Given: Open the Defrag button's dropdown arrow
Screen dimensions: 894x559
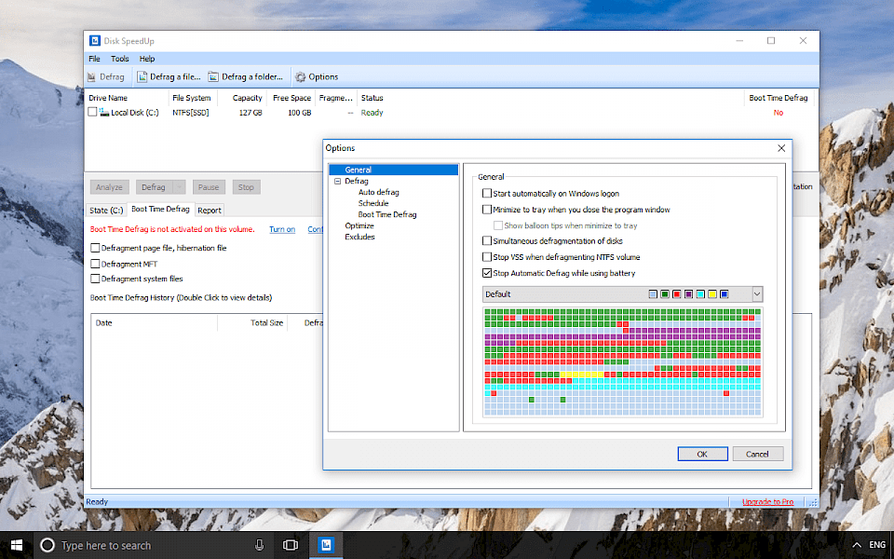Looking at the screenshot, I should click(x=179, y=187).
